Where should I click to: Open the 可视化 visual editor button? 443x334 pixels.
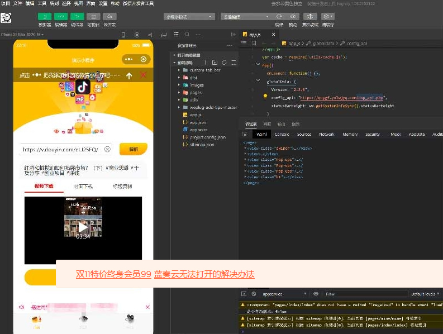point(93,16)
